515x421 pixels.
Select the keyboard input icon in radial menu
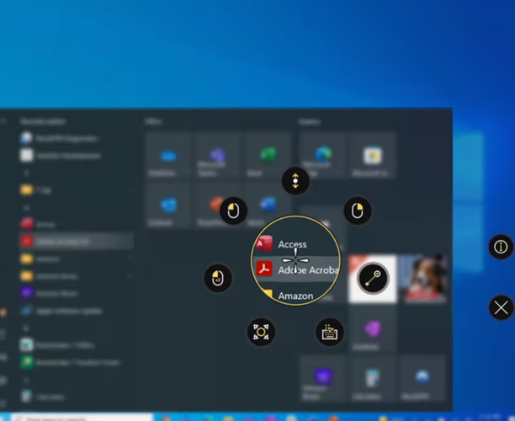tap(329, 332)
